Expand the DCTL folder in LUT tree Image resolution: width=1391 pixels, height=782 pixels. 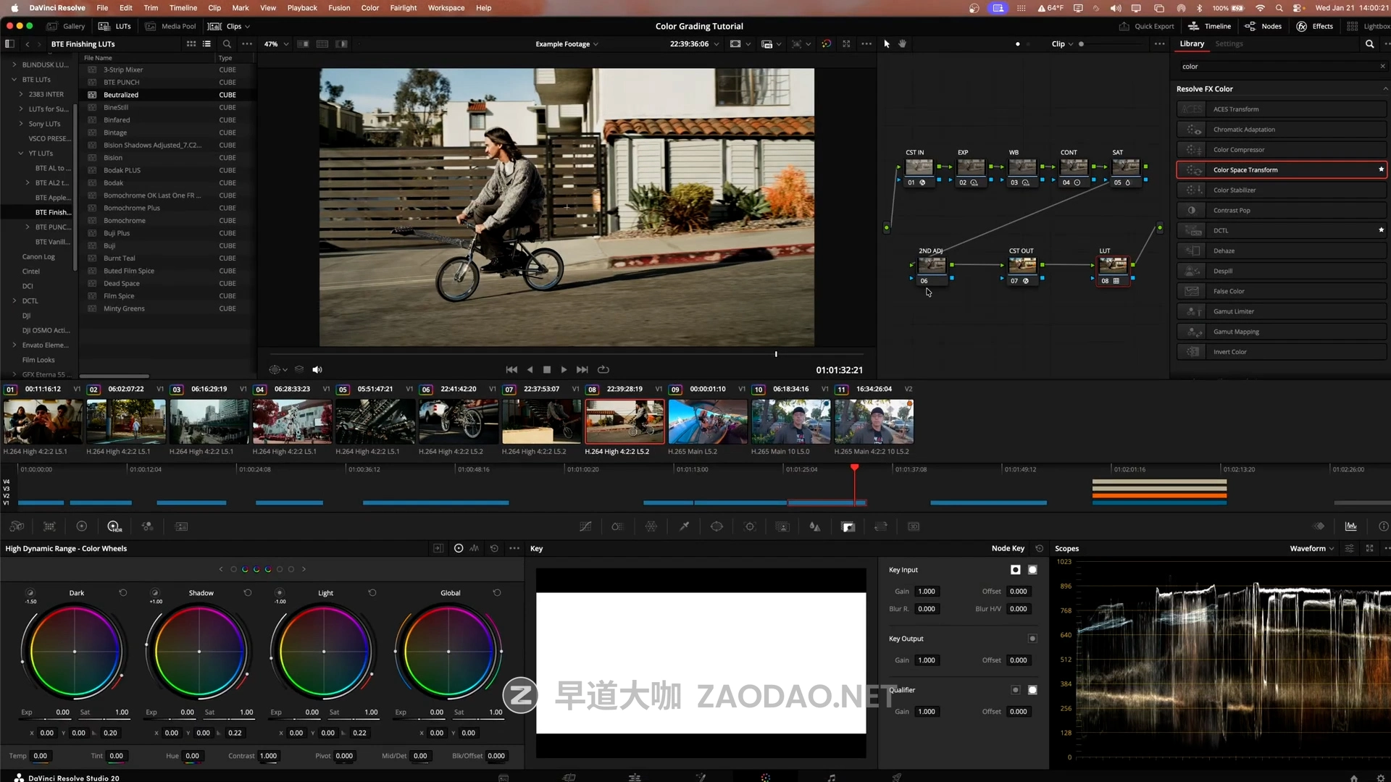click(x=14, y=300)
